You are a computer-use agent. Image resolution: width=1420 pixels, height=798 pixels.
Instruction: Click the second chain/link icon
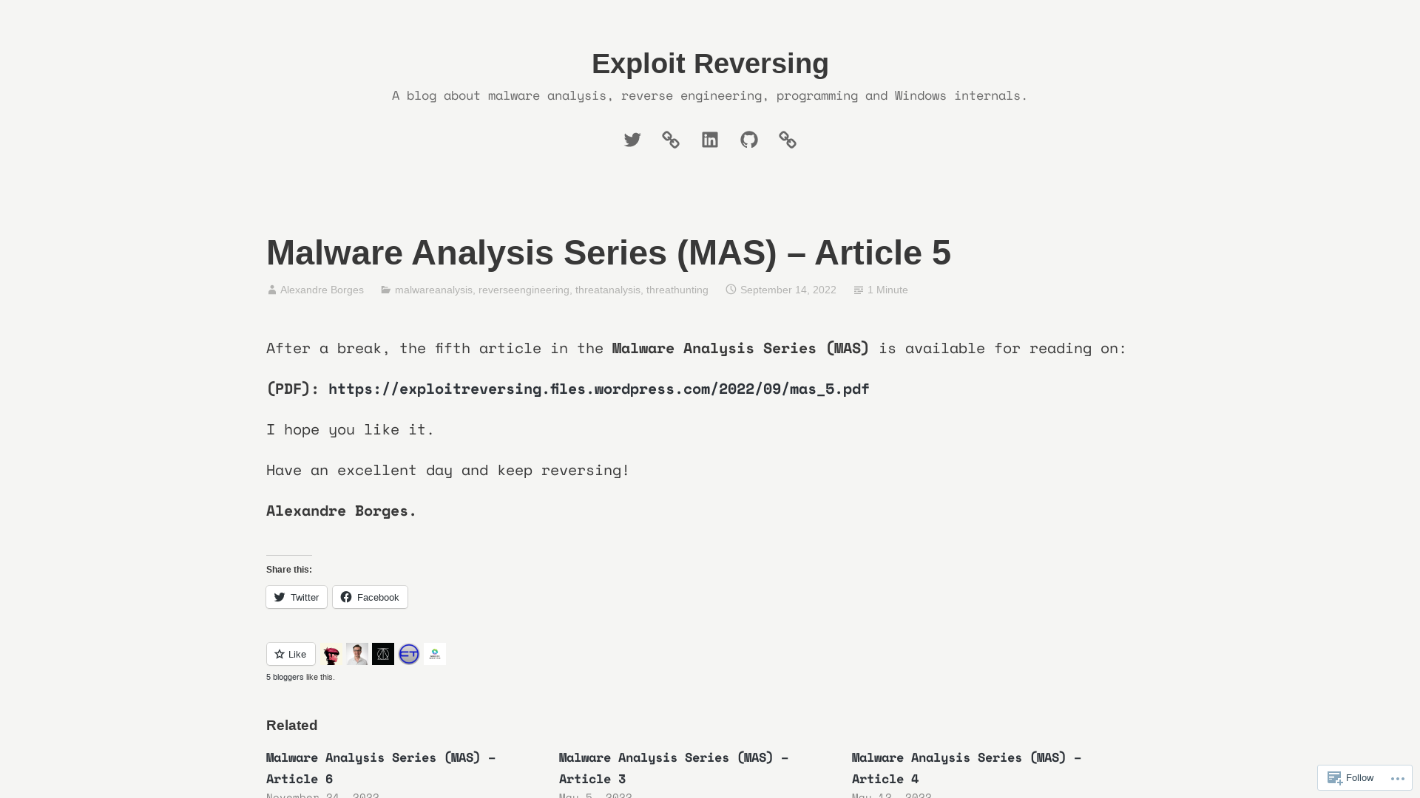click(787, 140)
